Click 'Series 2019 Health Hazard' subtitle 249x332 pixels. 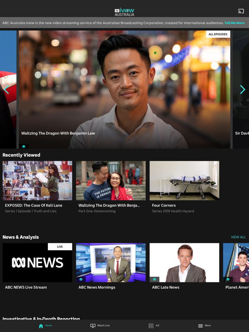(173, 211)
